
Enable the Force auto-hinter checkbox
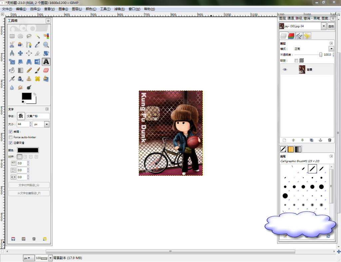10,137
